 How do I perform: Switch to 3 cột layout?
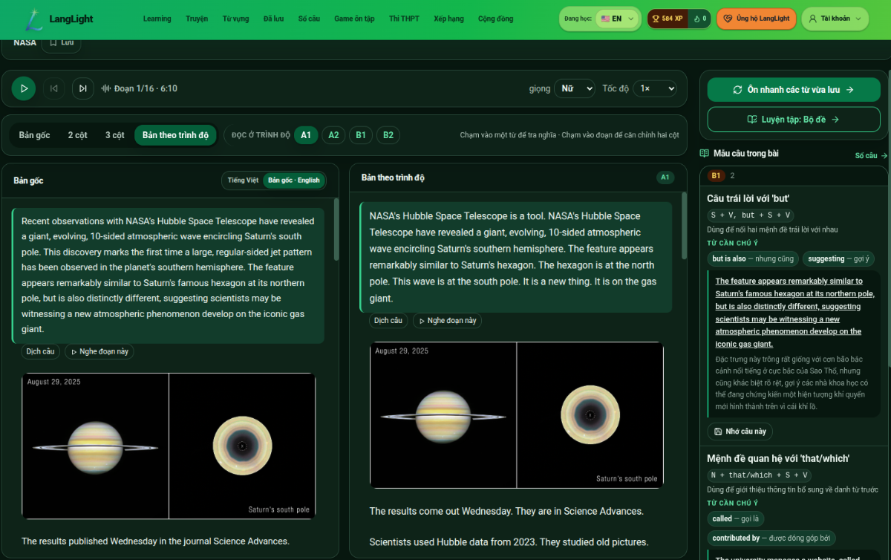click(115, 135)
